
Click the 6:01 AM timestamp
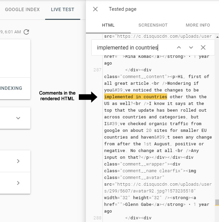[13, 32]
